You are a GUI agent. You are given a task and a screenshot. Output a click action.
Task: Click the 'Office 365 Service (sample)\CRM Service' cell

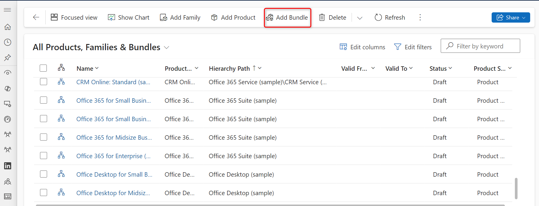click(267, 82)
